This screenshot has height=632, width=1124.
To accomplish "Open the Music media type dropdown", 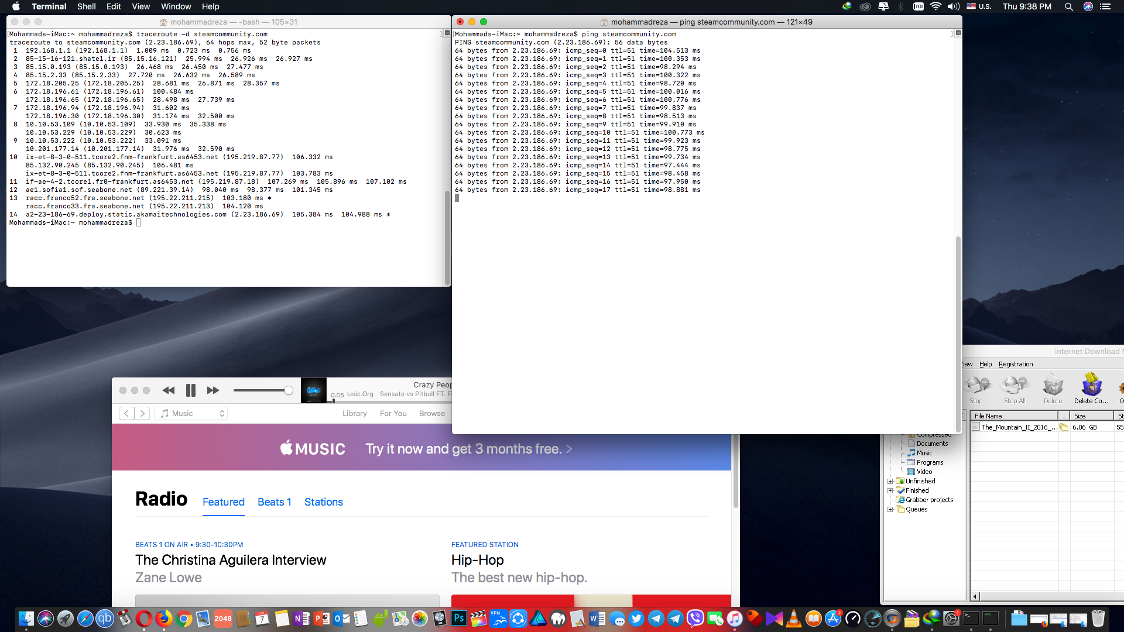I will (191, 413).
